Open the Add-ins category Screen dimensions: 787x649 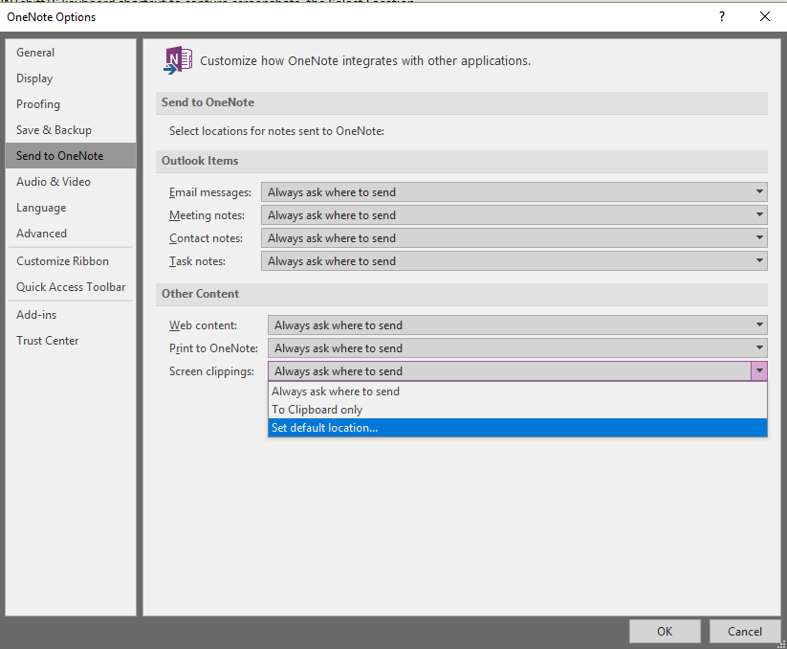coord(71,315)
